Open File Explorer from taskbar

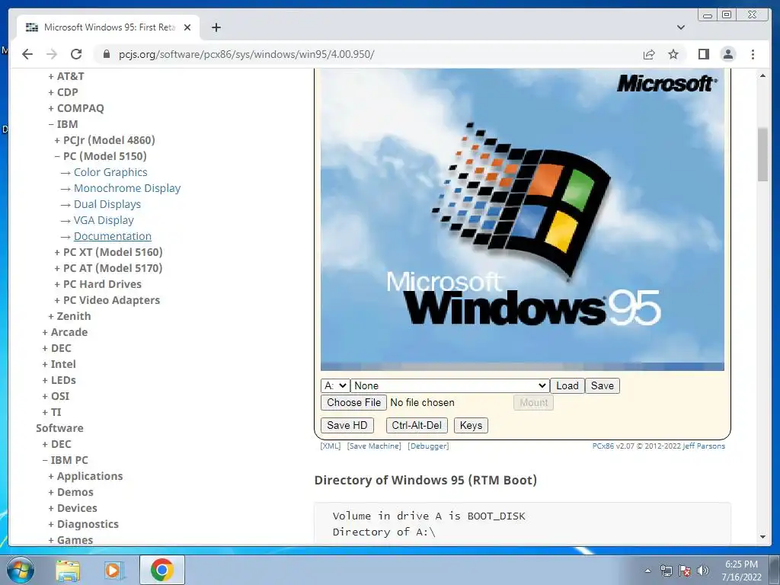coord(68,570)
